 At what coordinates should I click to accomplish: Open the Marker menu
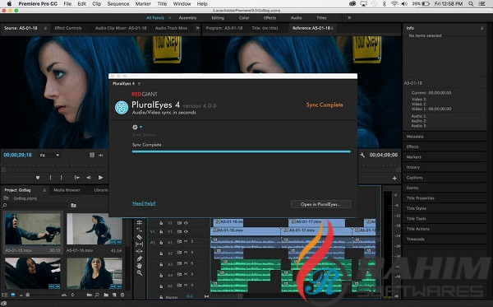(x=143, y=4)
